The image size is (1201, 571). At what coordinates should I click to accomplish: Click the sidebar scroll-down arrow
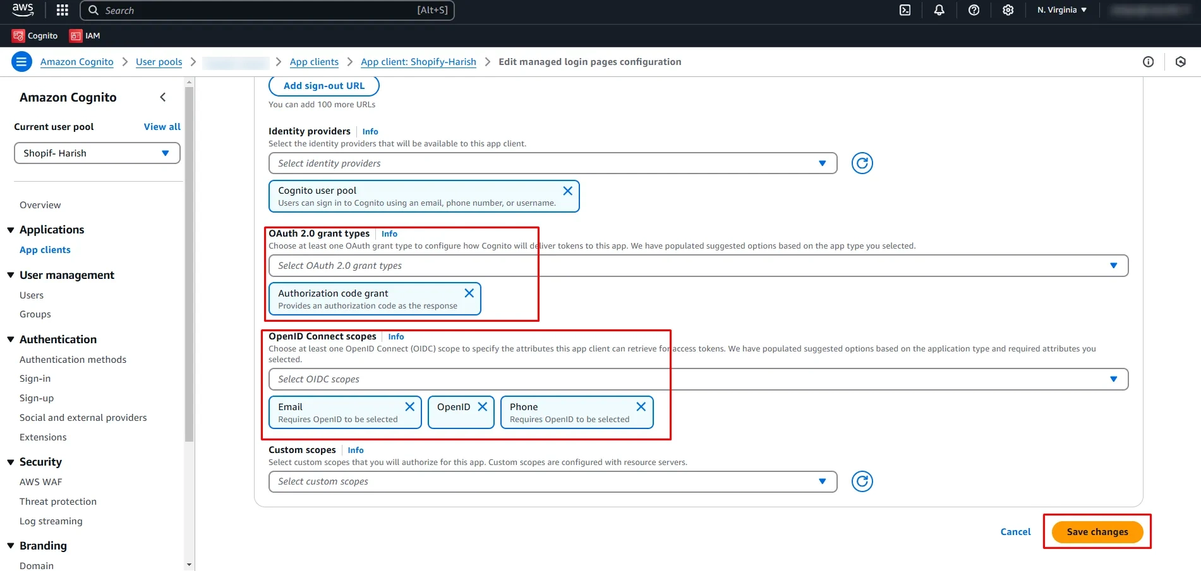[x=189, y=565]
